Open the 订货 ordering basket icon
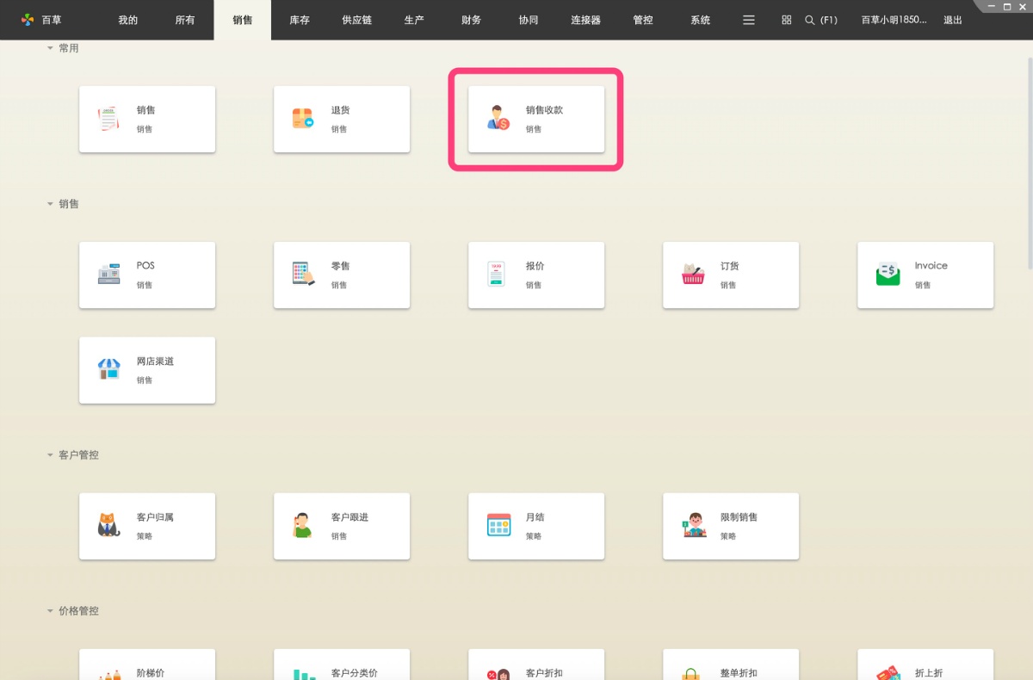Viewport: 1033px width, 680px height. point(693,275)
